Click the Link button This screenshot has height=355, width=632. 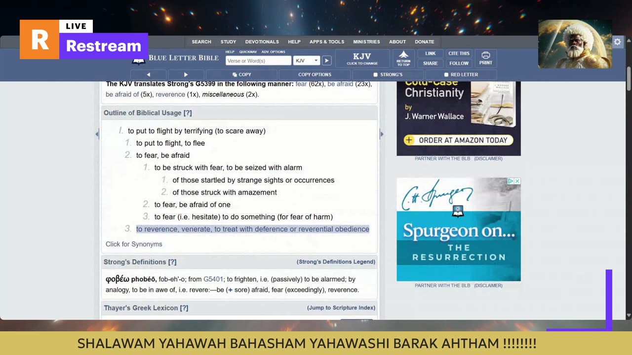(x=431, y=53)
